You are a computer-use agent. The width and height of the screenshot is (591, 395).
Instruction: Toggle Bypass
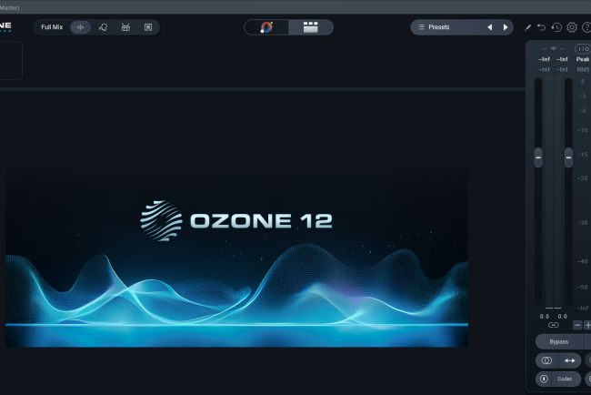(x=558, y=342)
